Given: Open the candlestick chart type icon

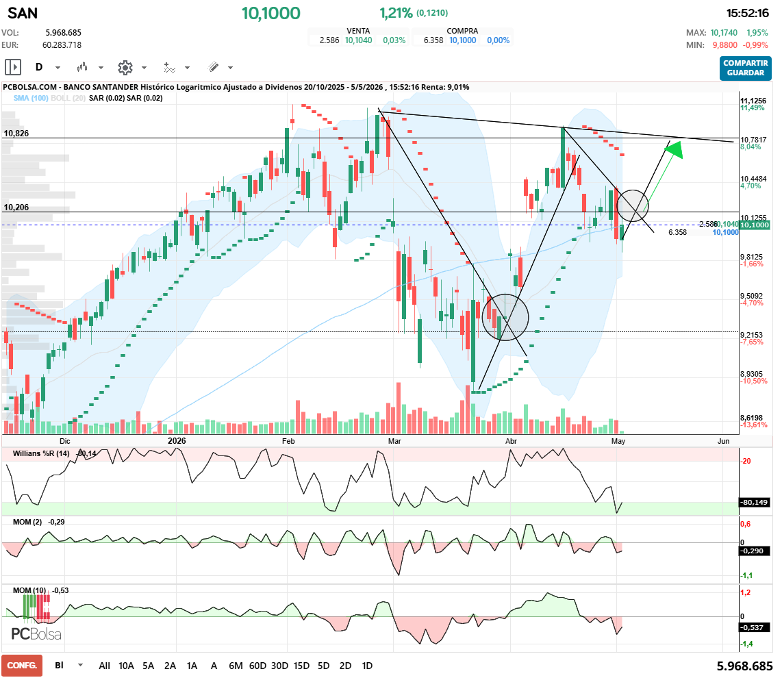Looking at the screenshot, I should point(82,67).
